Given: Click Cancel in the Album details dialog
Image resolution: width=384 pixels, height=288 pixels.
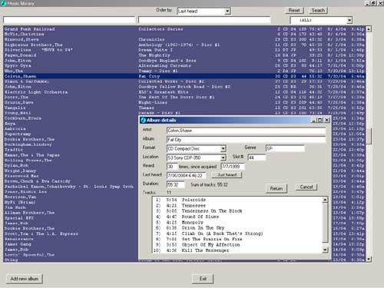Looking at the screenshot, I should pyautogui.click(x=306, y=187).
